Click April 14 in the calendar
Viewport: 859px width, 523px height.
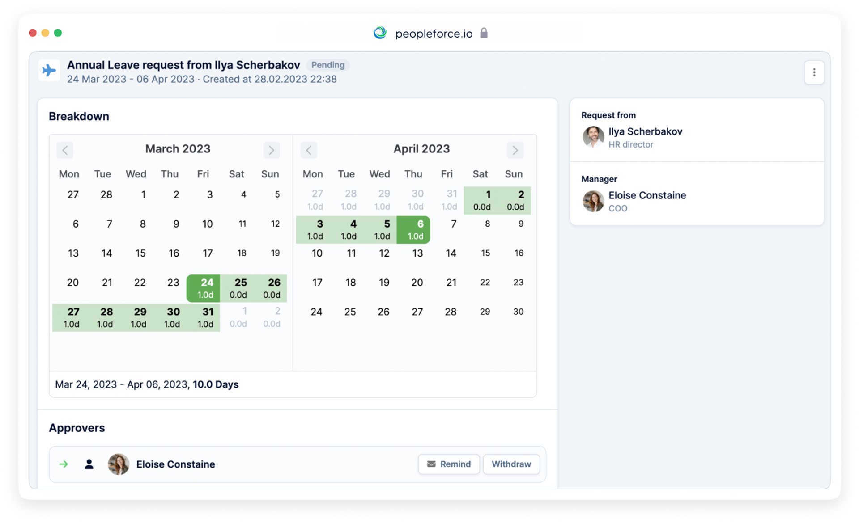451,253
